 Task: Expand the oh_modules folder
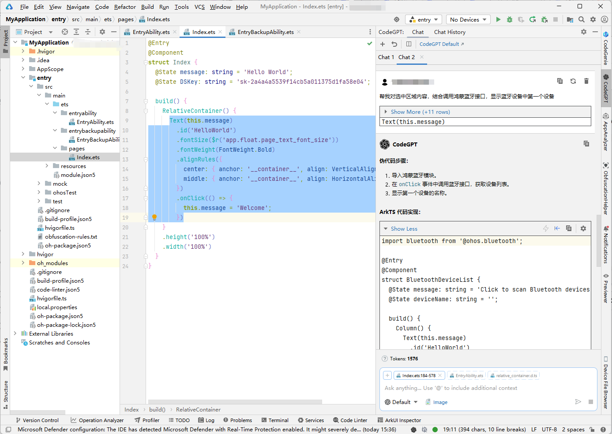(x=23, y=263)
